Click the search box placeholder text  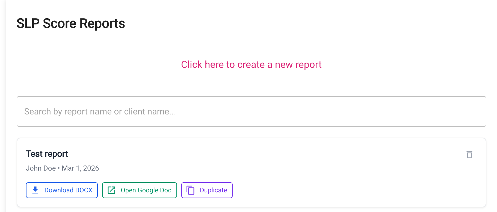pyautogui.click(x=100, y=111)
